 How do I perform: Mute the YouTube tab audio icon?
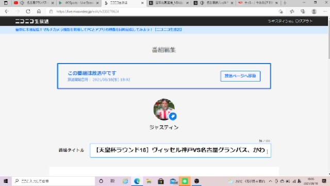click(22, 3)
